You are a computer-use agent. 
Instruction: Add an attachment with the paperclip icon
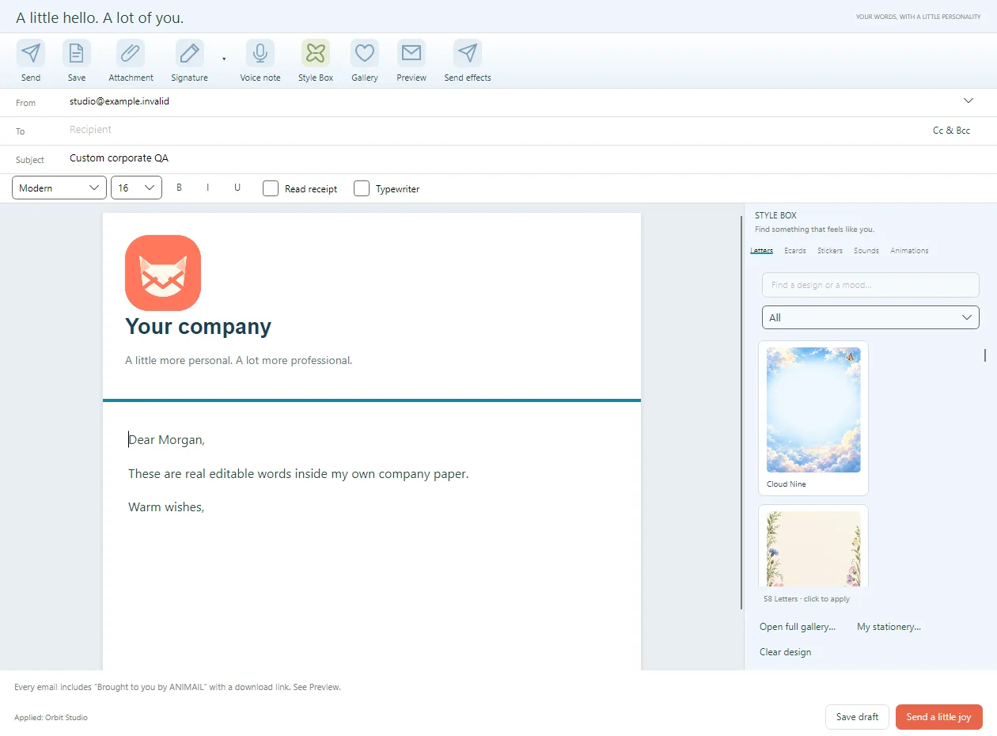click(131, 53)
